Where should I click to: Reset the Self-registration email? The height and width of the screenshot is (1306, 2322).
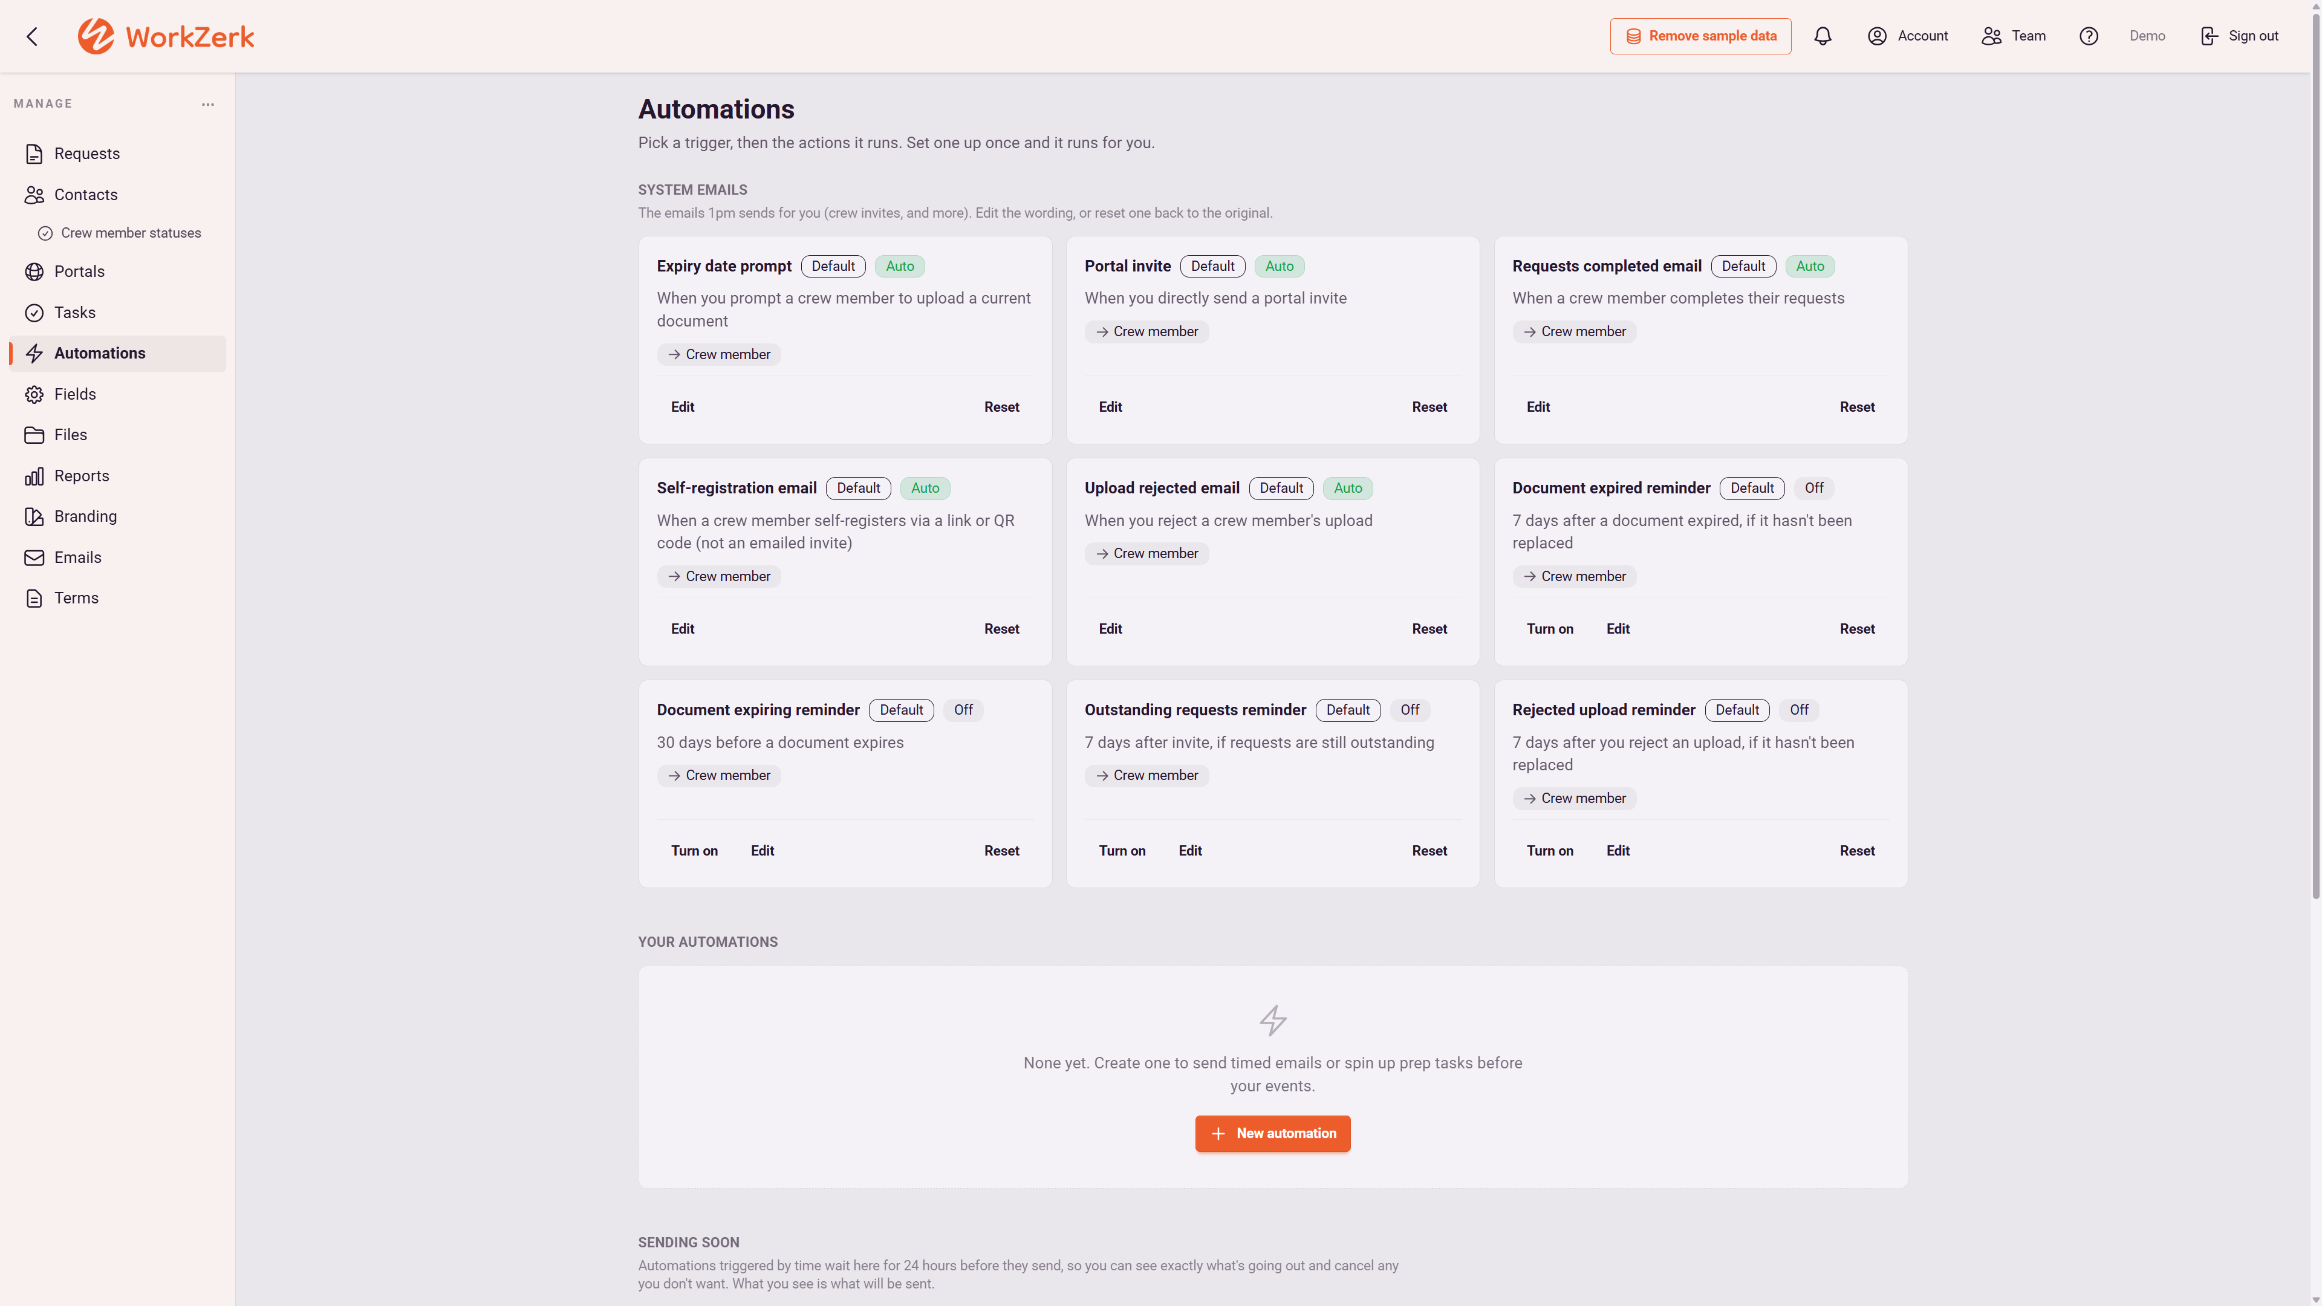(x=1001, y=629)
